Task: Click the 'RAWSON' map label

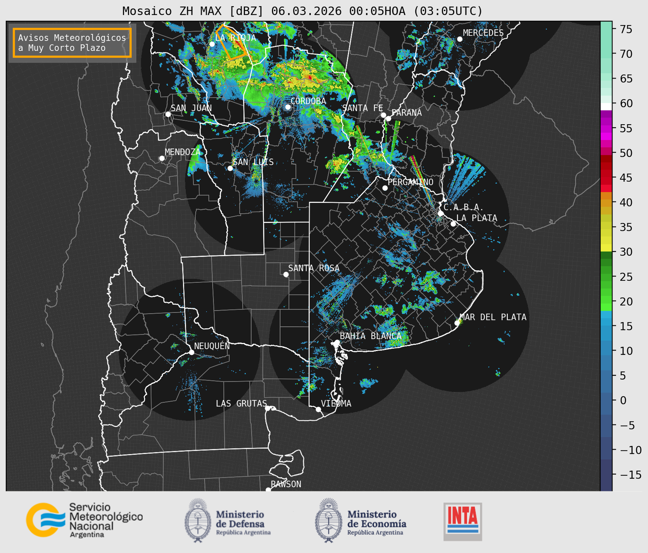Action: pyautogui.click(x=286, y=484)
